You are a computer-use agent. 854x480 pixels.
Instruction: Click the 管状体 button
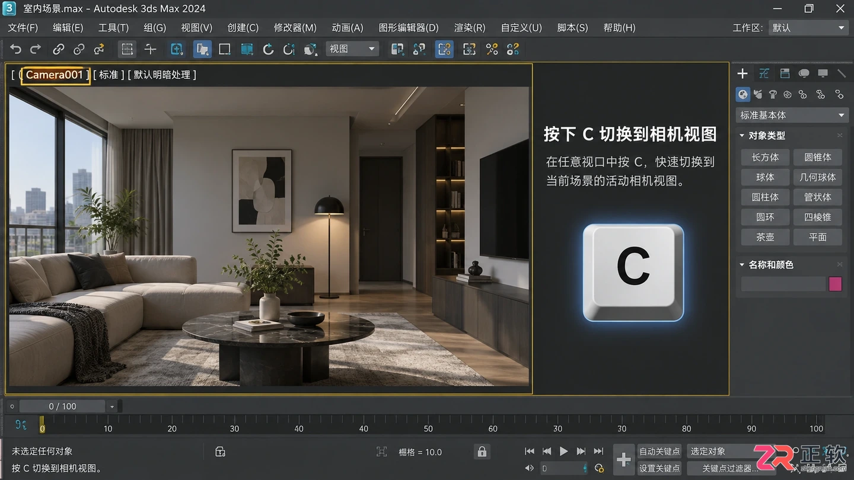pyautogui.click(x=818, y=197)
